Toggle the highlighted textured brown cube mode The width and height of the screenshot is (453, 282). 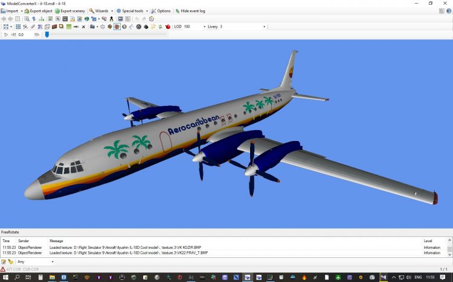[117, 27]
